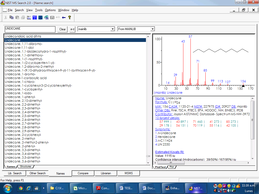This screenshot has height=194, width=259.
Task: Click the greyed-out m/z toolbar icon
Action: 58,17
